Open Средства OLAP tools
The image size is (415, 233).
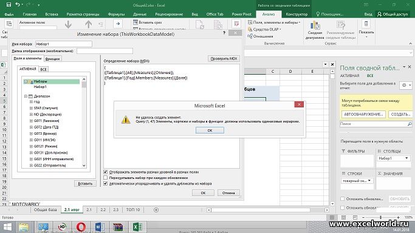[264, 29]
